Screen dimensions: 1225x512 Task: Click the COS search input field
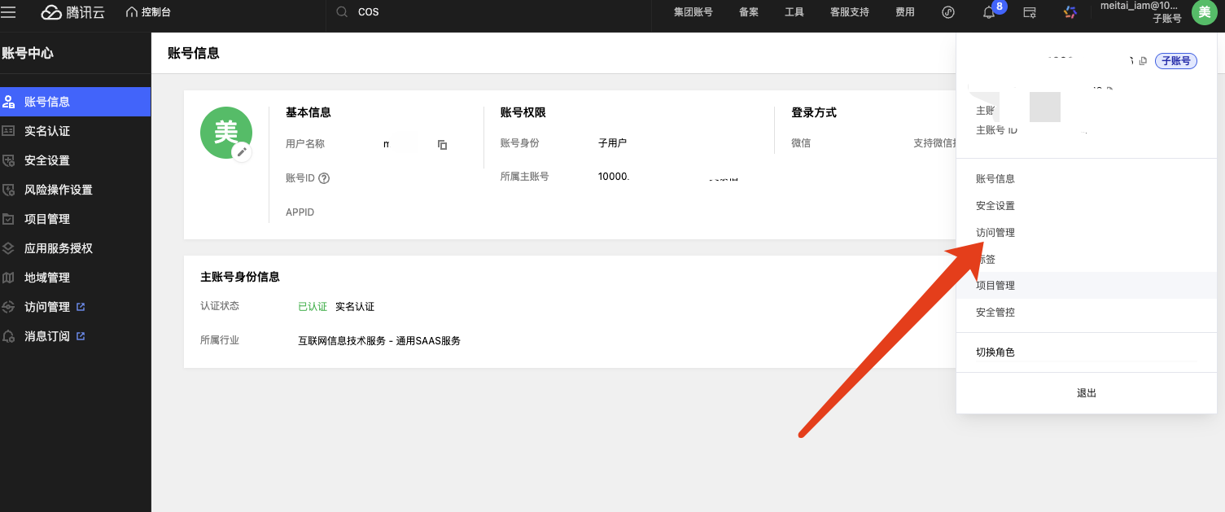488,12
